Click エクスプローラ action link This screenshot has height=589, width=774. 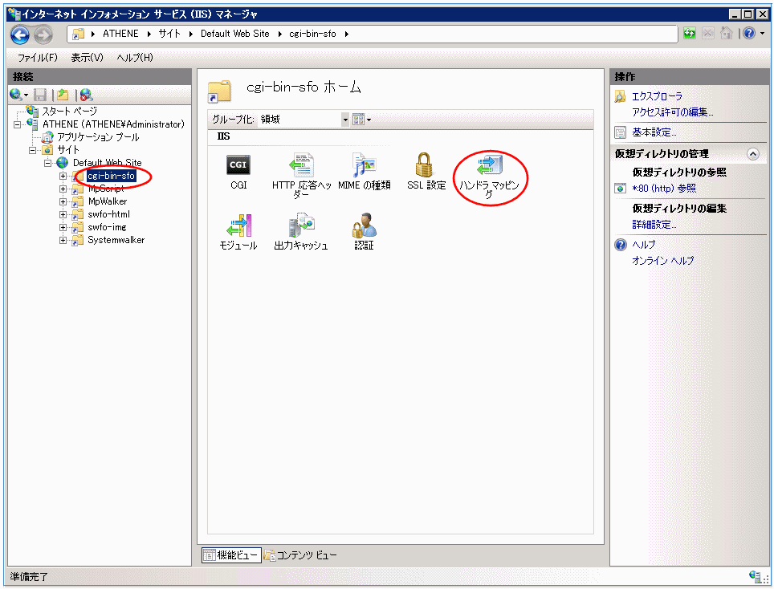[x=657, y=96]
